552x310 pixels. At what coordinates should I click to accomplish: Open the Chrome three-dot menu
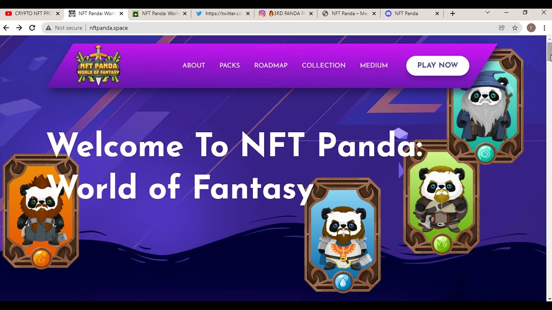tap(545, 28)
